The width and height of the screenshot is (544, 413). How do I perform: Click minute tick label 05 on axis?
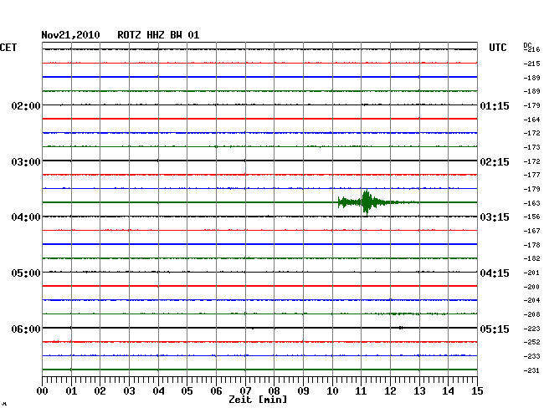tap(187, 391)
